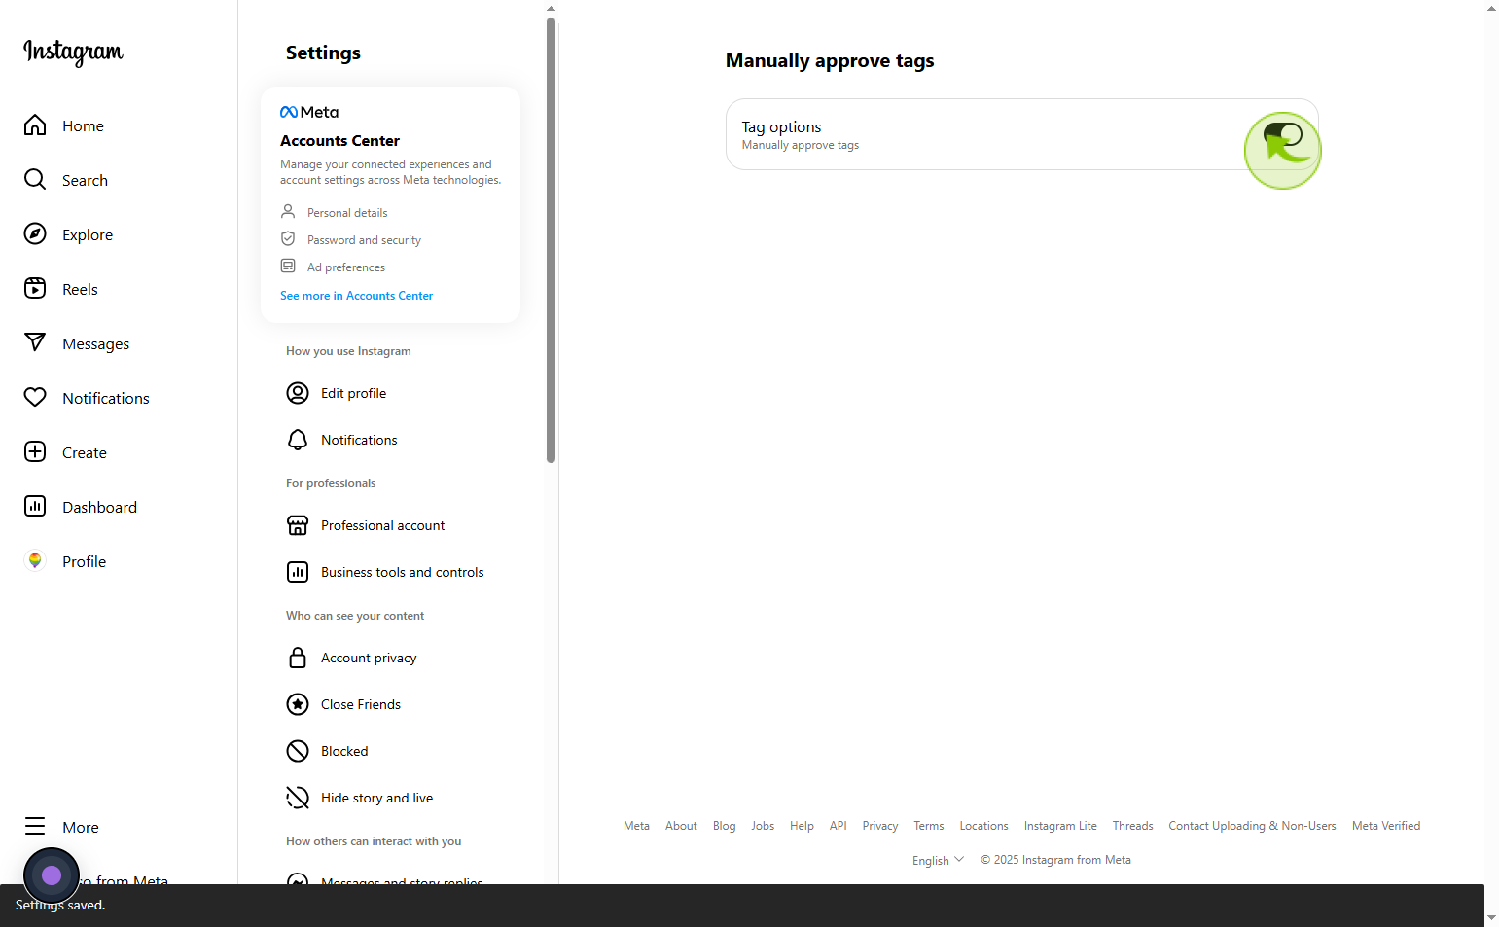1499x927 pixels.
Task: Click the heart Notifications icon in the left sidebar
Action: pyautogui.click(x=35, y=398)
